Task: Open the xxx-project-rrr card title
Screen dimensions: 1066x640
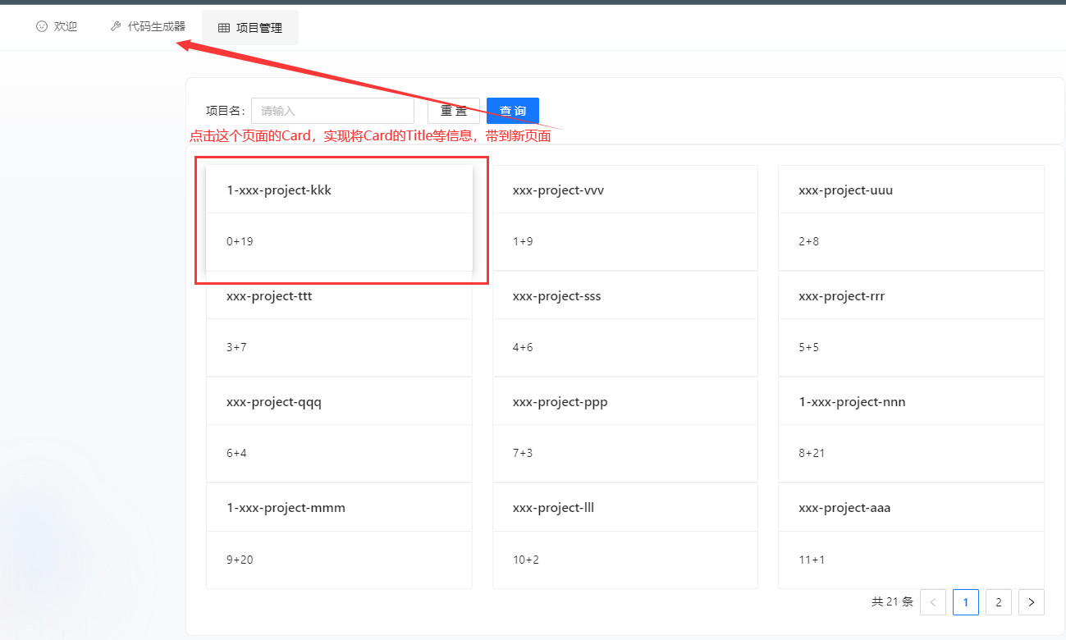Action: (x=842, y=296)
